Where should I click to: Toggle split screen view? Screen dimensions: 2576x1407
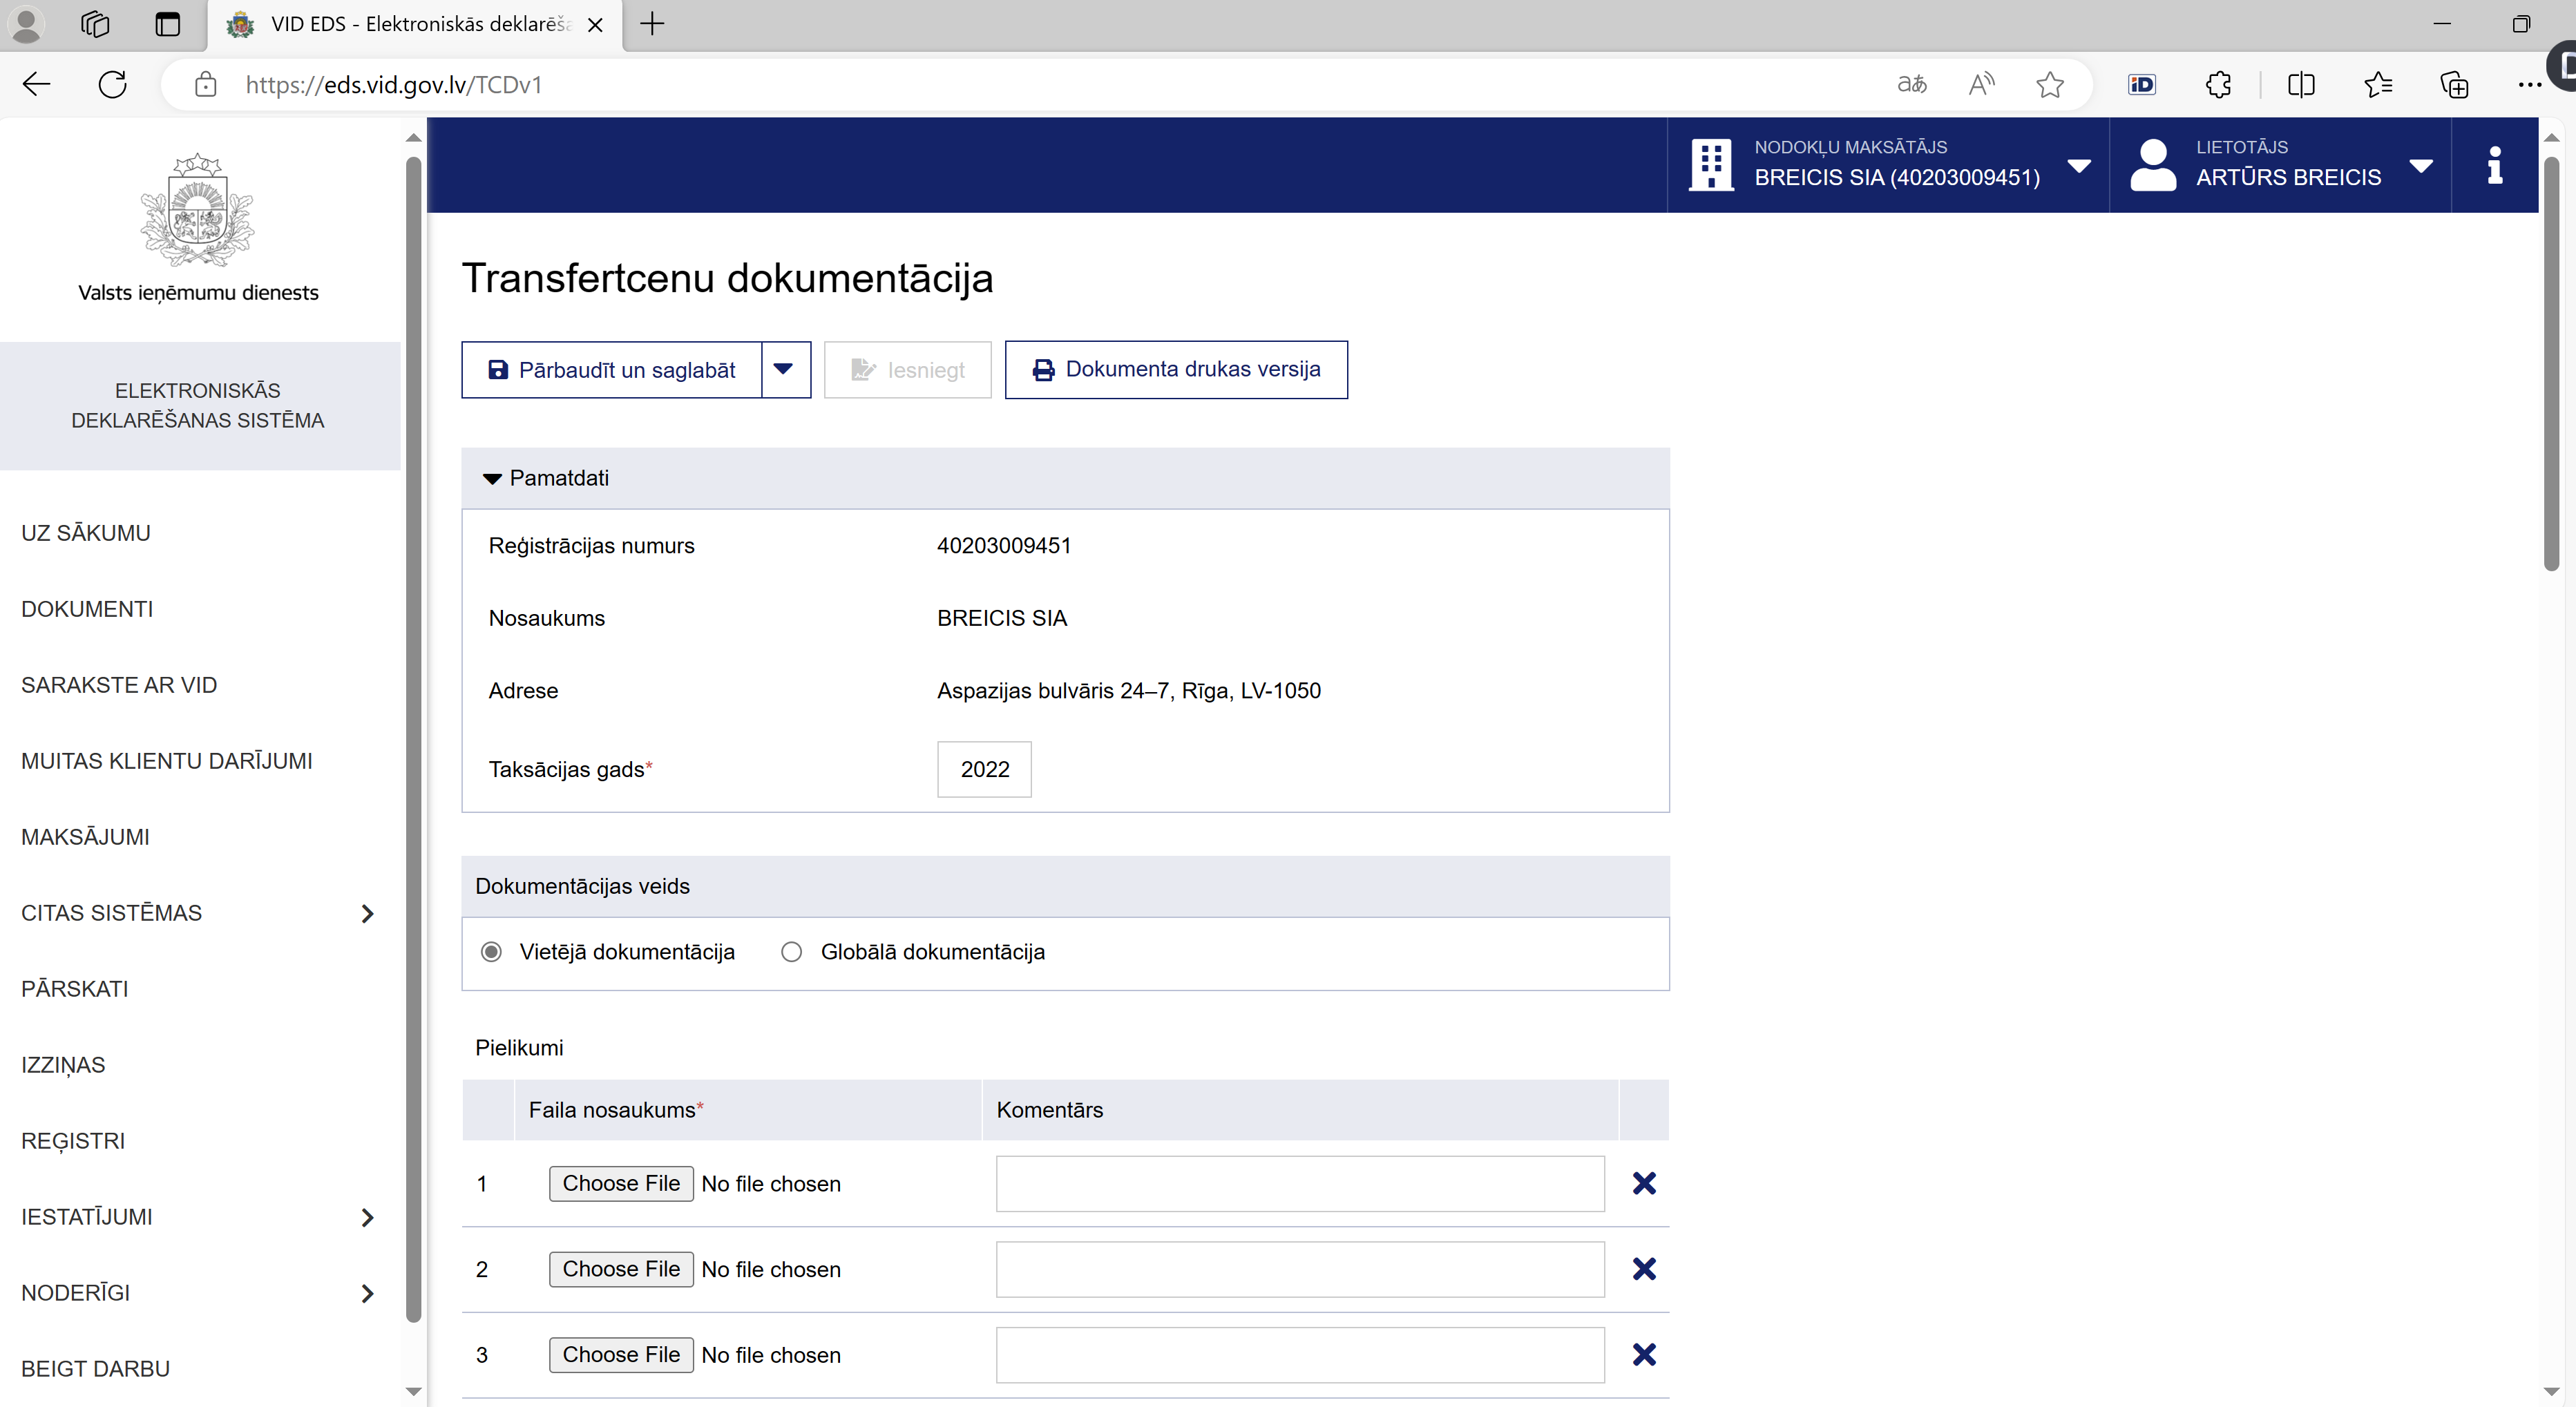click(2301, 85)
